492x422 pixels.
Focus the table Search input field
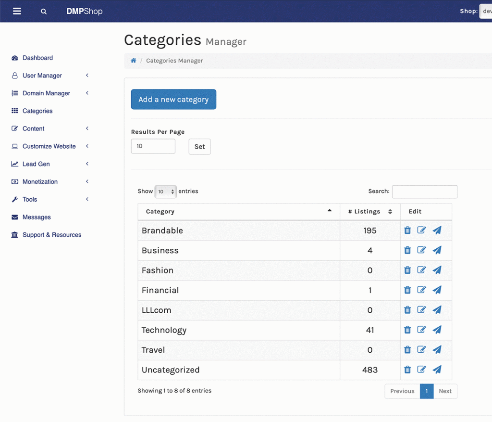point(424,192)
